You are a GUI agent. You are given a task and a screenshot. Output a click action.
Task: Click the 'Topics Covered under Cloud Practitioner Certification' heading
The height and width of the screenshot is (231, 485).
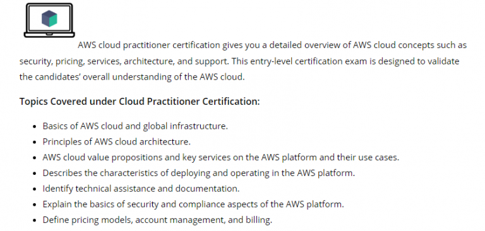(x=140, y=102)
